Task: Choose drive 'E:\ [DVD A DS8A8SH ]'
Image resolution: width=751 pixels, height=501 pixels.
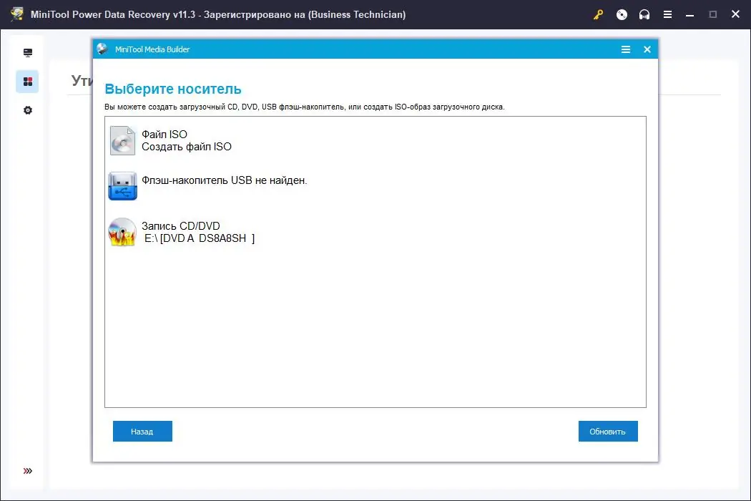Action: (200, 238)
